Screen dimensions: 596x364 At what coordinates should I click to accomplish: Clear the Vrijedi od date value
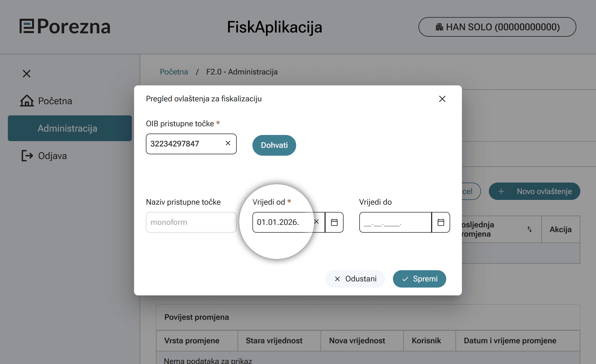pos(316,222)
